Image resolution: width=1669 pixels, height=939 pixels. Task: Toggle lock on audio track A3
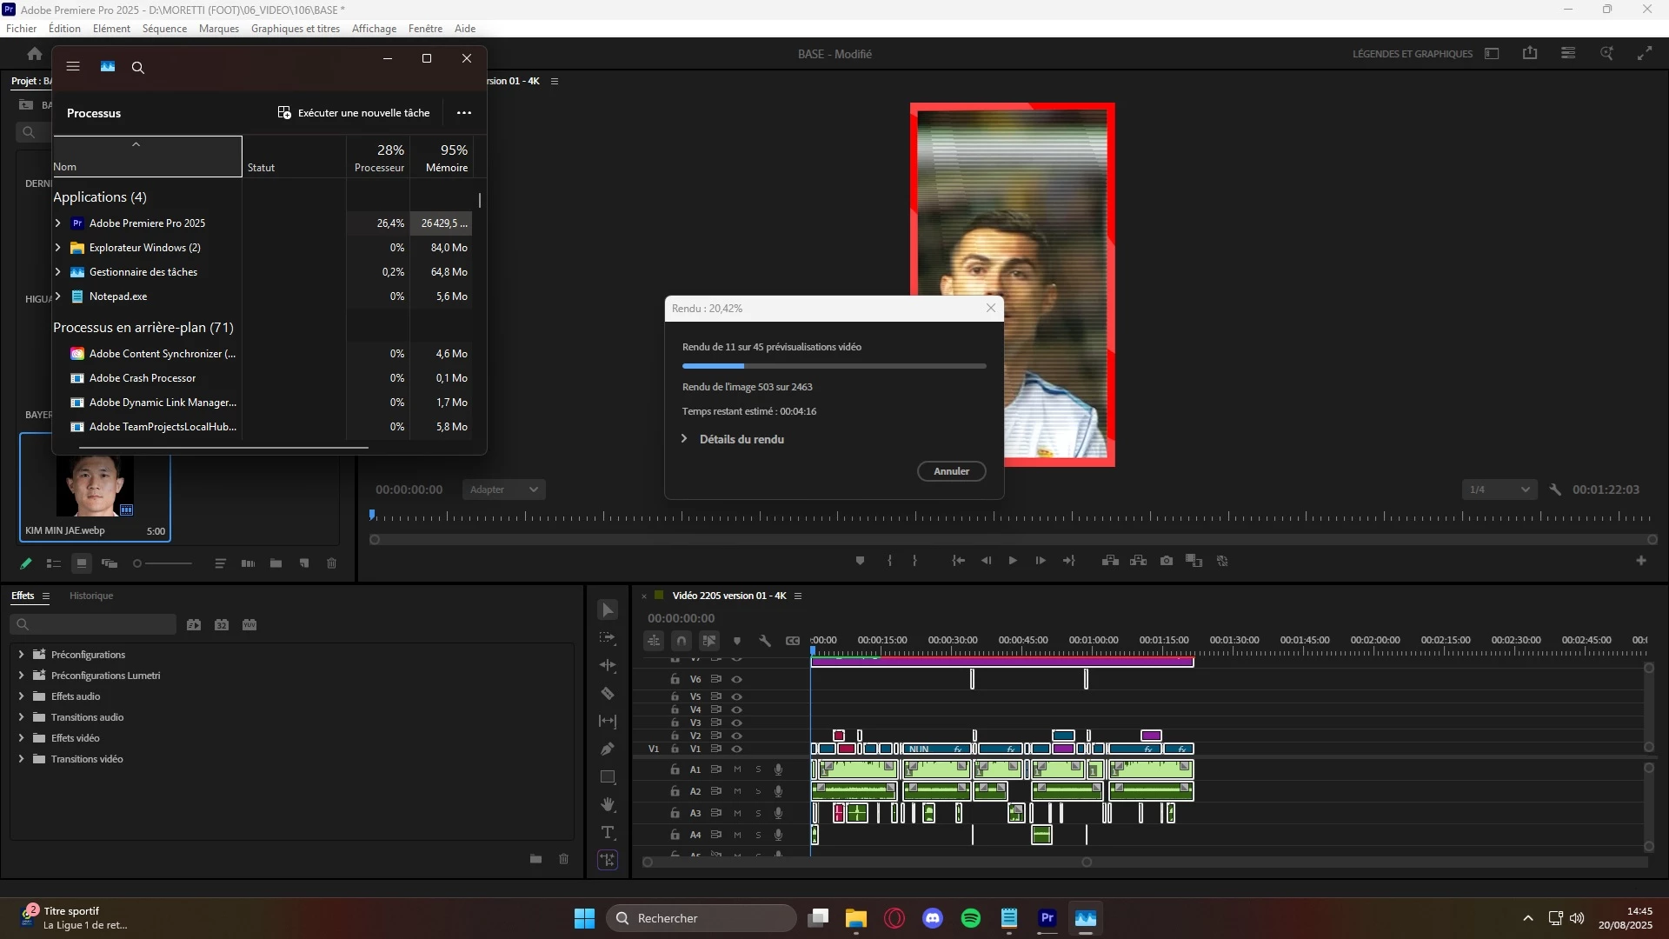[x=675, y=813]
